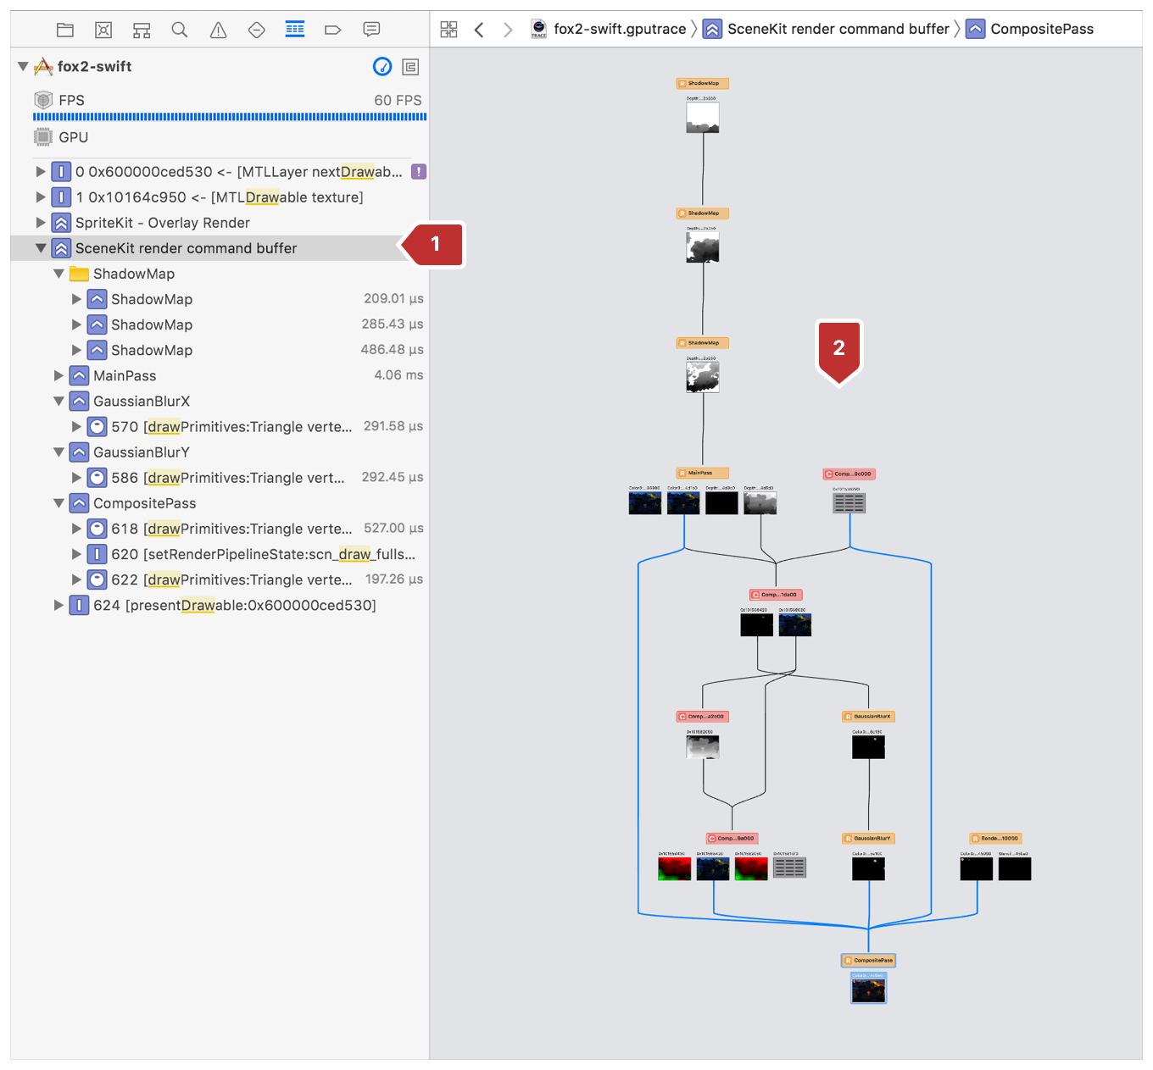Open the Symbol navigator hierarchy icon
The width and height of the screenshot is (1153, 1070).
142,30
